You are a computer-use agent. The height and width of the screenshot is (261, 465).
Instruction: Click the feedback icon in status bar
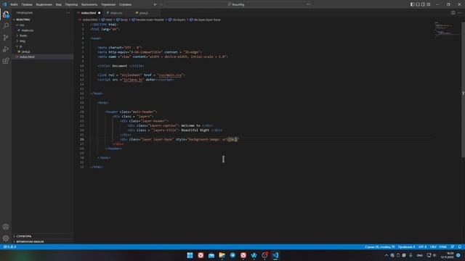(452, 246)
